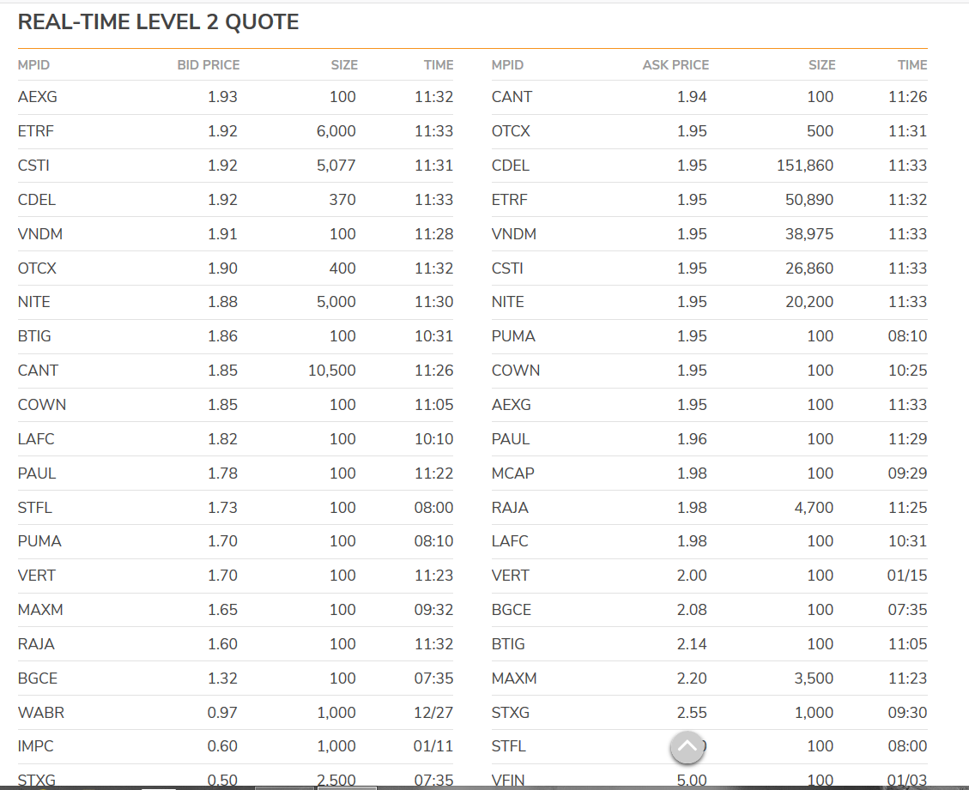The image size is (969, 790).
Task: Click the 2.55 ask price for STXG
Action: [x=692, y=713]
